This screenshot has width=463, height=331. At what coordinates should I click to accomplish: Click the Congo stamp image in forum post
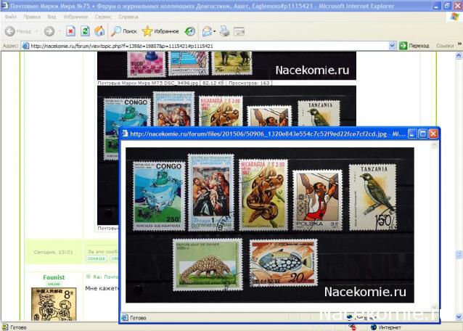(127, 129)
